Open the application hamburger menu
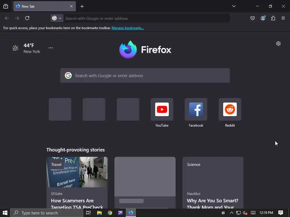The height and width of the screenshot is (217, 290). [x=283, y=18]
